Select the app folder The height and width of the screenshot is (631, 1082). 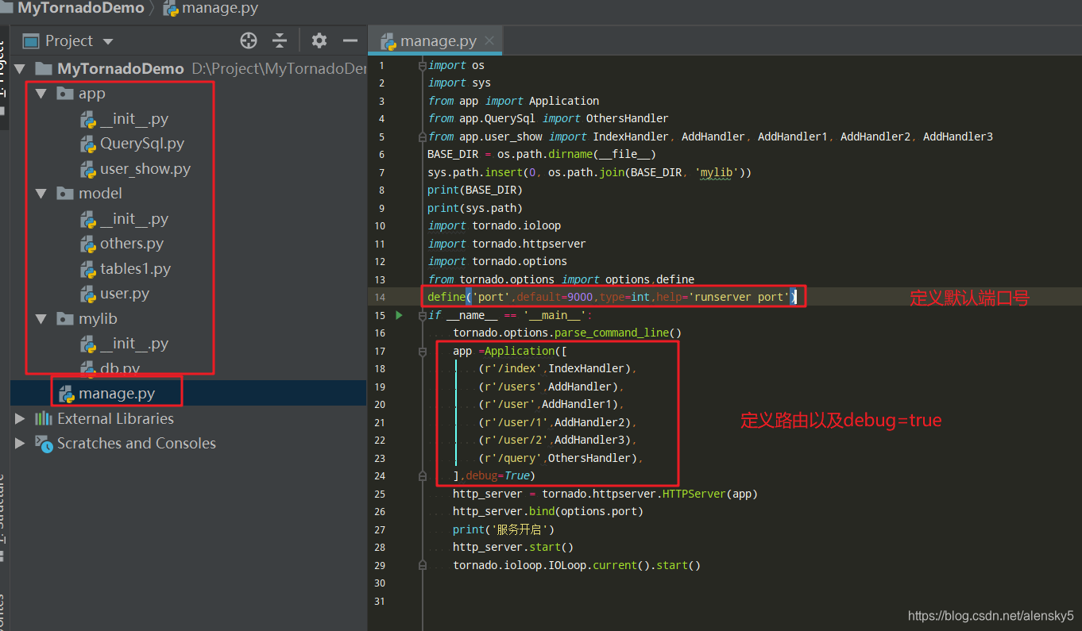(x=91, y=94)
